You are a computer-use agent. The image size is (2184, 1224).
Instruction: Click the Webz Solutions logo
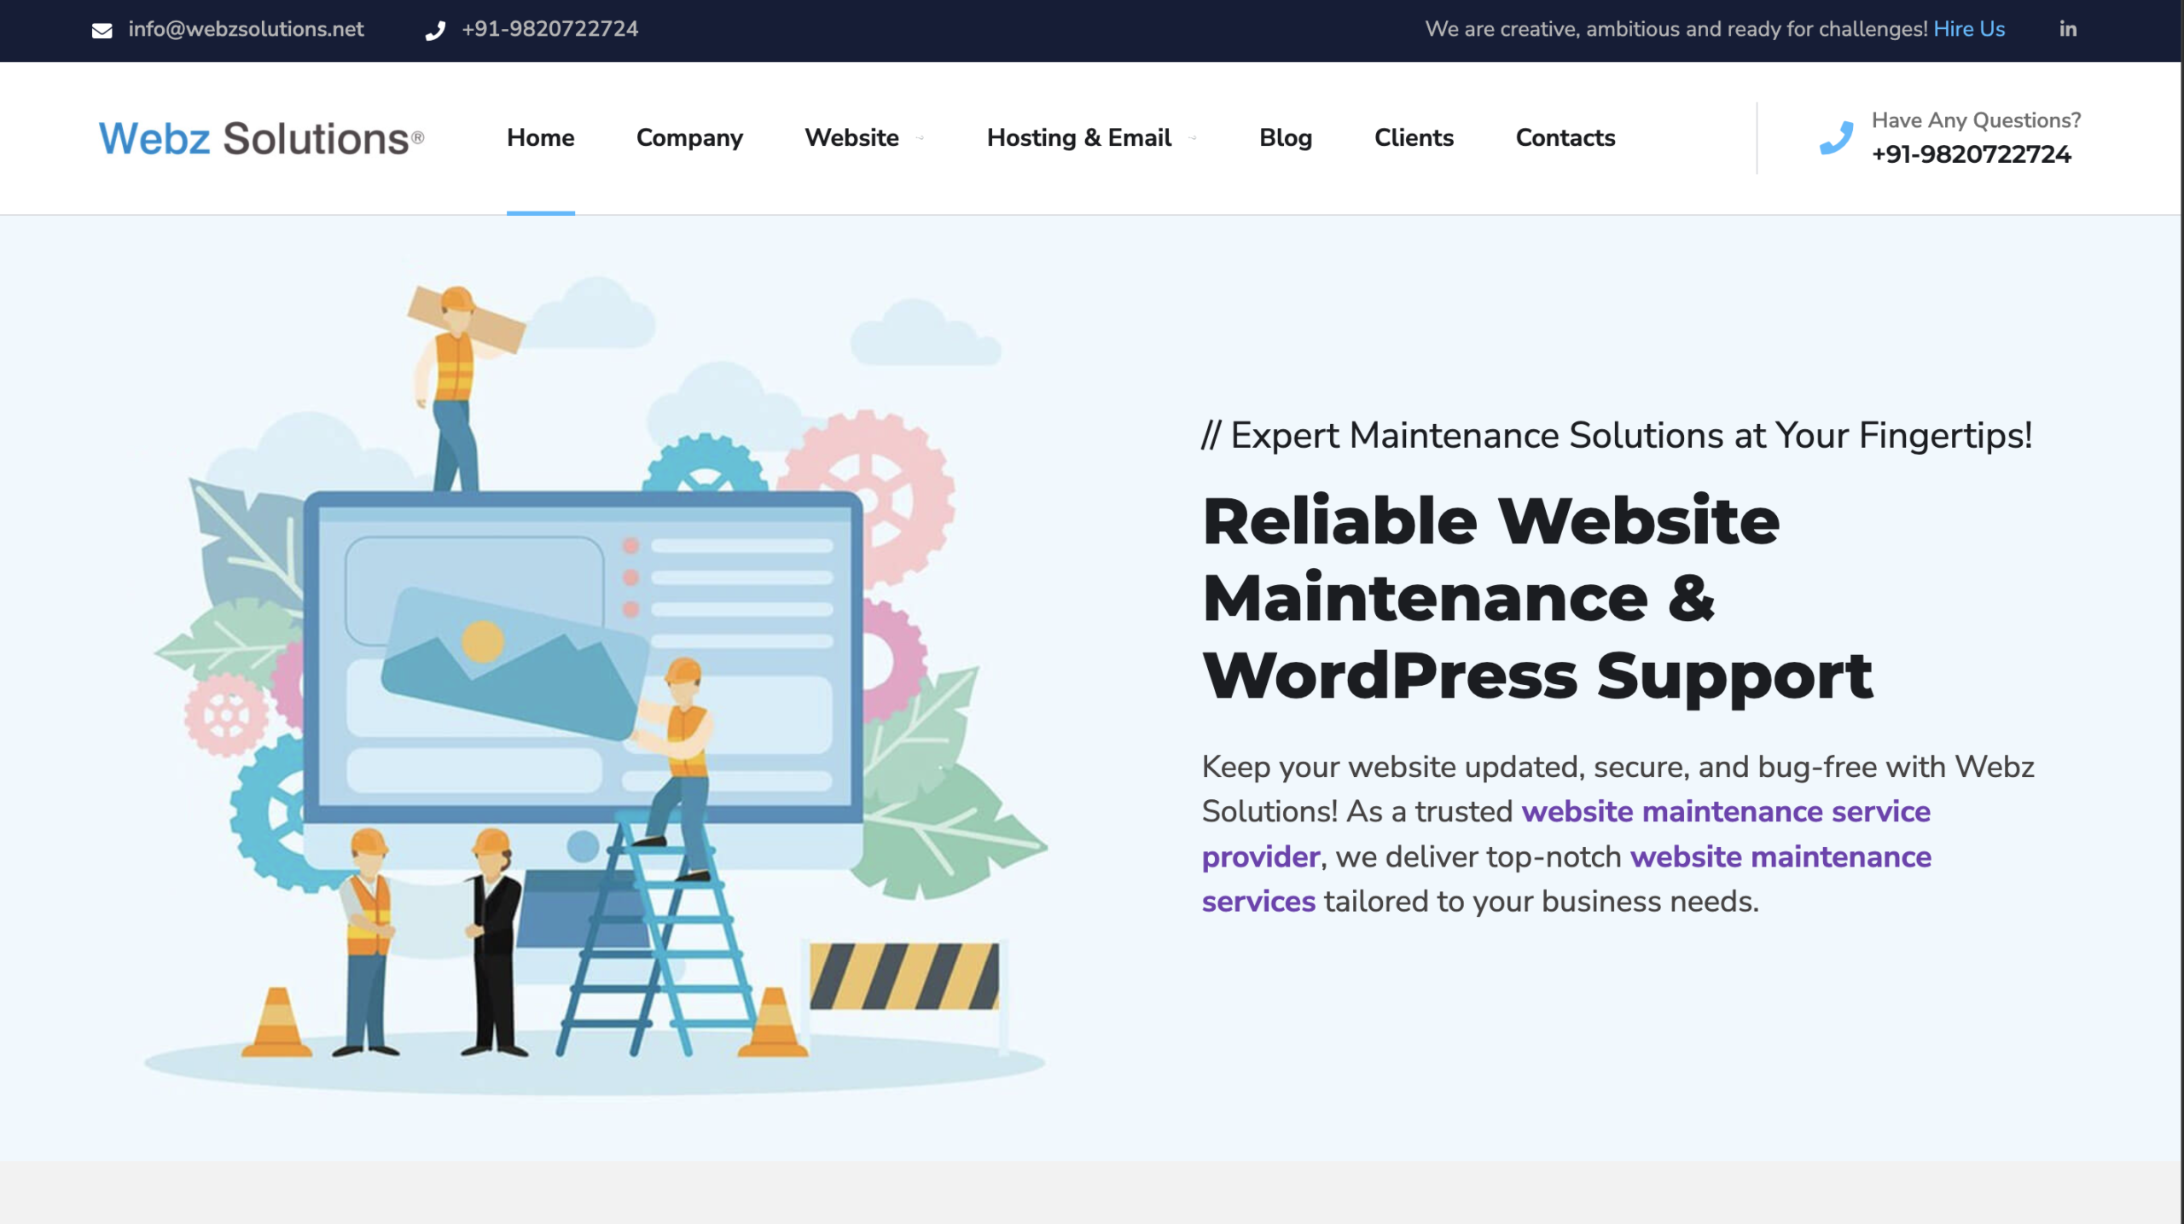pyautogui.click(x=261, y=138)
